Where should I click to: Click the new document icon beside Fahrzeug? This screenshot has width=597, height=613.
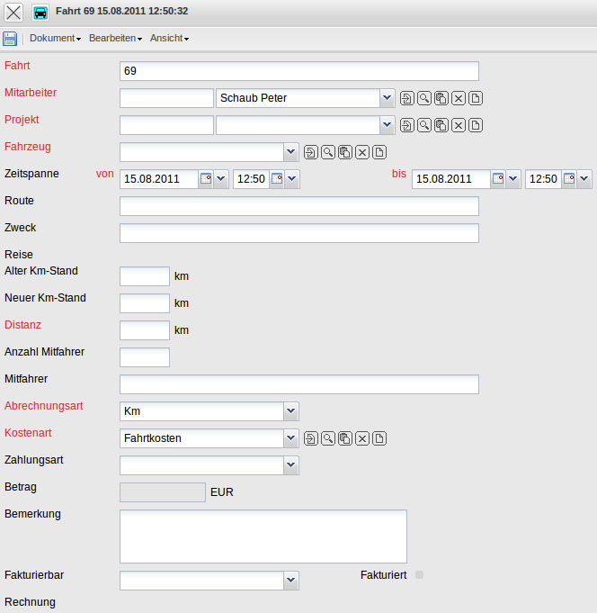[x=379, y=152]
